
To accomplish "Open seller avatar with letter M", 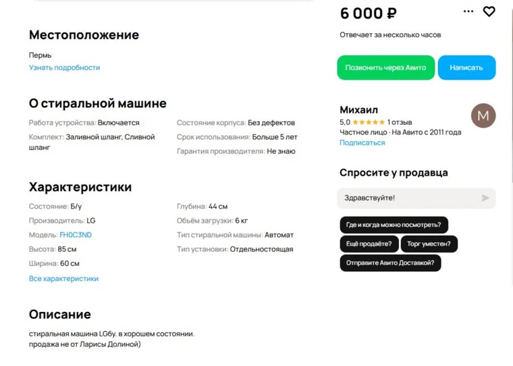I will click(483, 115).
